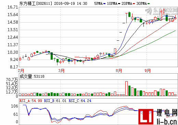Image resolution: width=178 pixels, height=125 pixels.
Task: Click the 32.0万 volume axis label
Action: (x=12, y=88)
